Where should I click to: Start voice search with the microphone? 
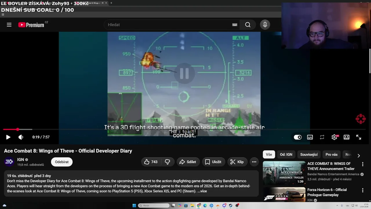(265, 25)
